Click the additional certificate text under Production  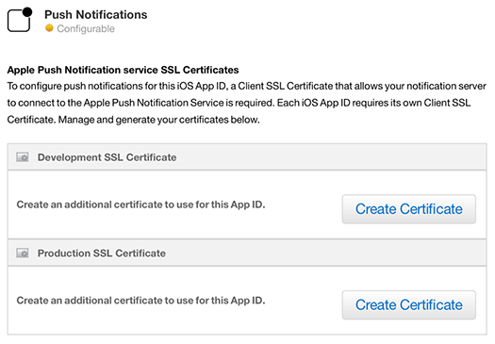140,301
